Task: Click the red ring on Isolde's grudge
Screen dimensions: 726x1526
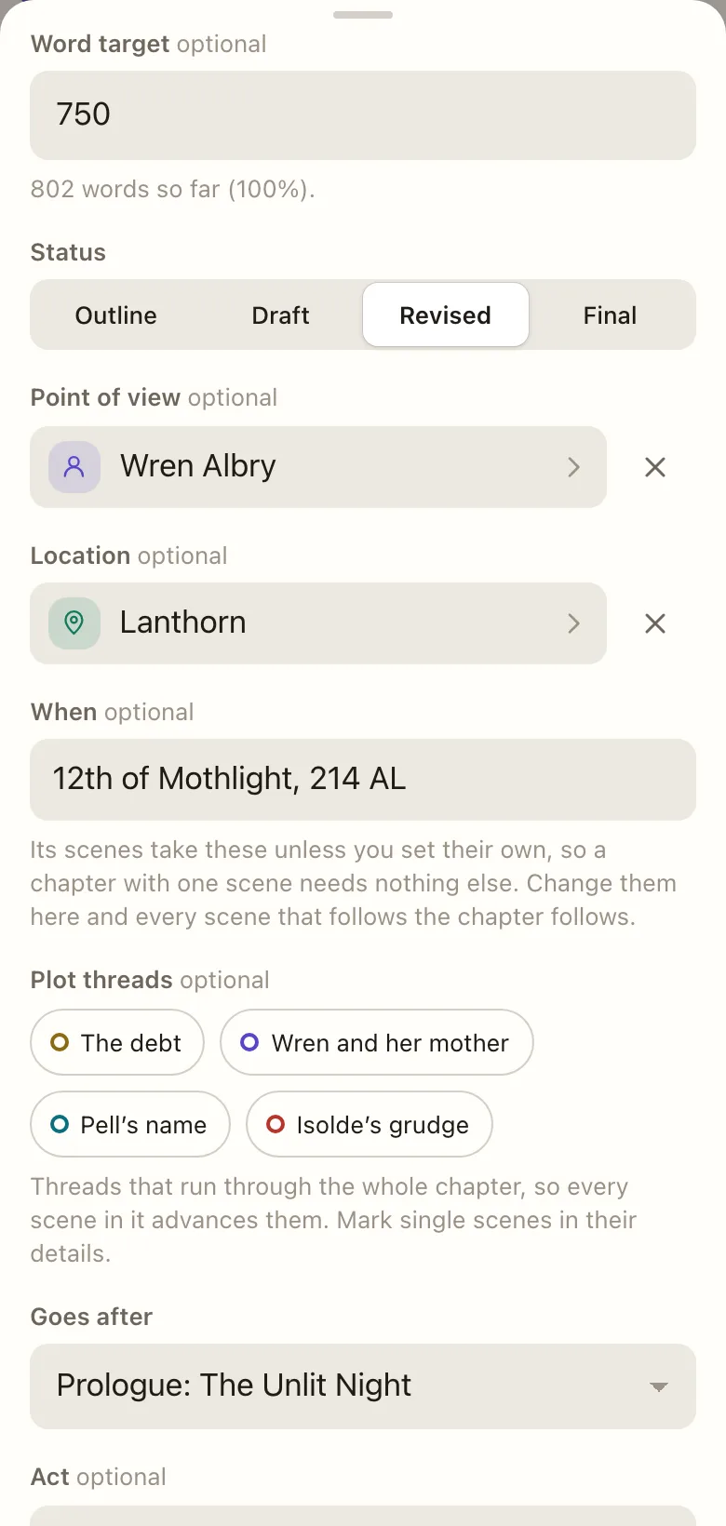Action: 276,1124
